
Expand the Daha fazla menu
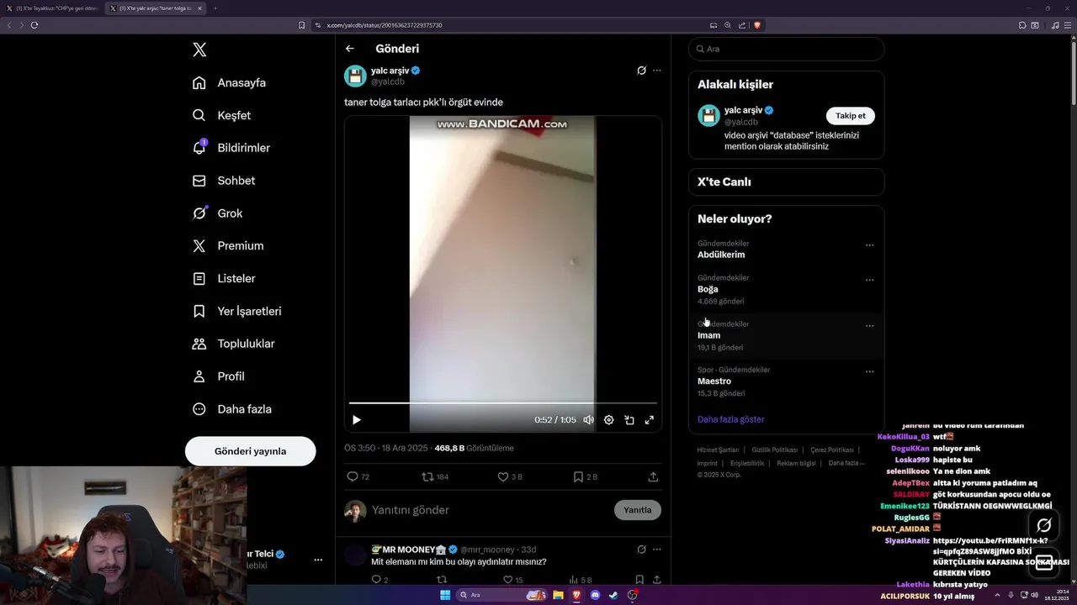pos(231,409)
